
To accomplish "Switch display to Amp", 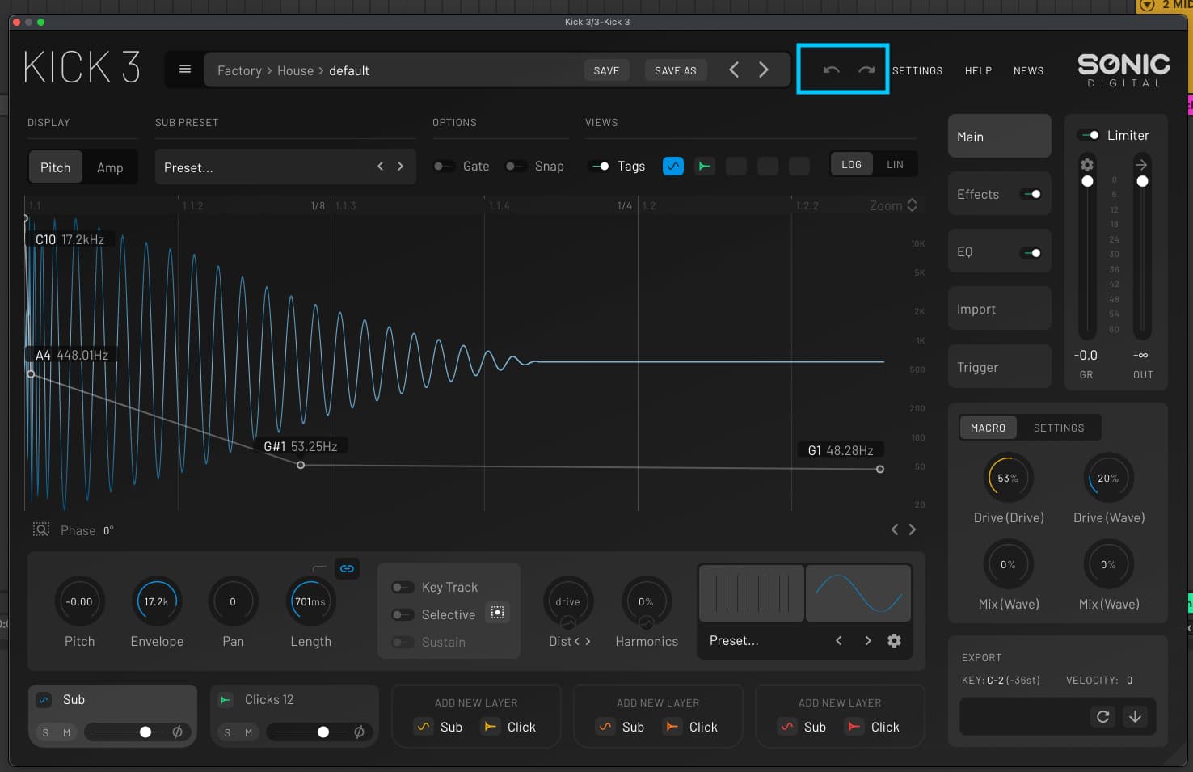I will (x=110, y=167).
